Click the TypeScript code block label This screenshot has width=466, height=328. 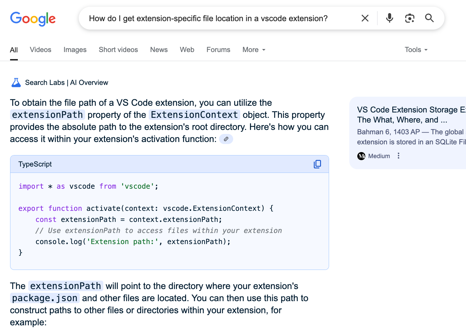click(x=35, y=164)
